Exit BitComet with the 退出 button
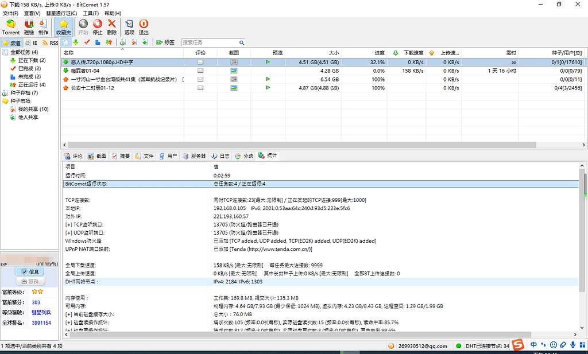This screenshot has width=588, height=354. click(144, 28)
